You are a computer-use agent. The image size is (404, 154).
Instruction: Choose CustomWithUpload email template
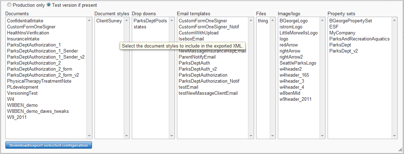point(199,33)
